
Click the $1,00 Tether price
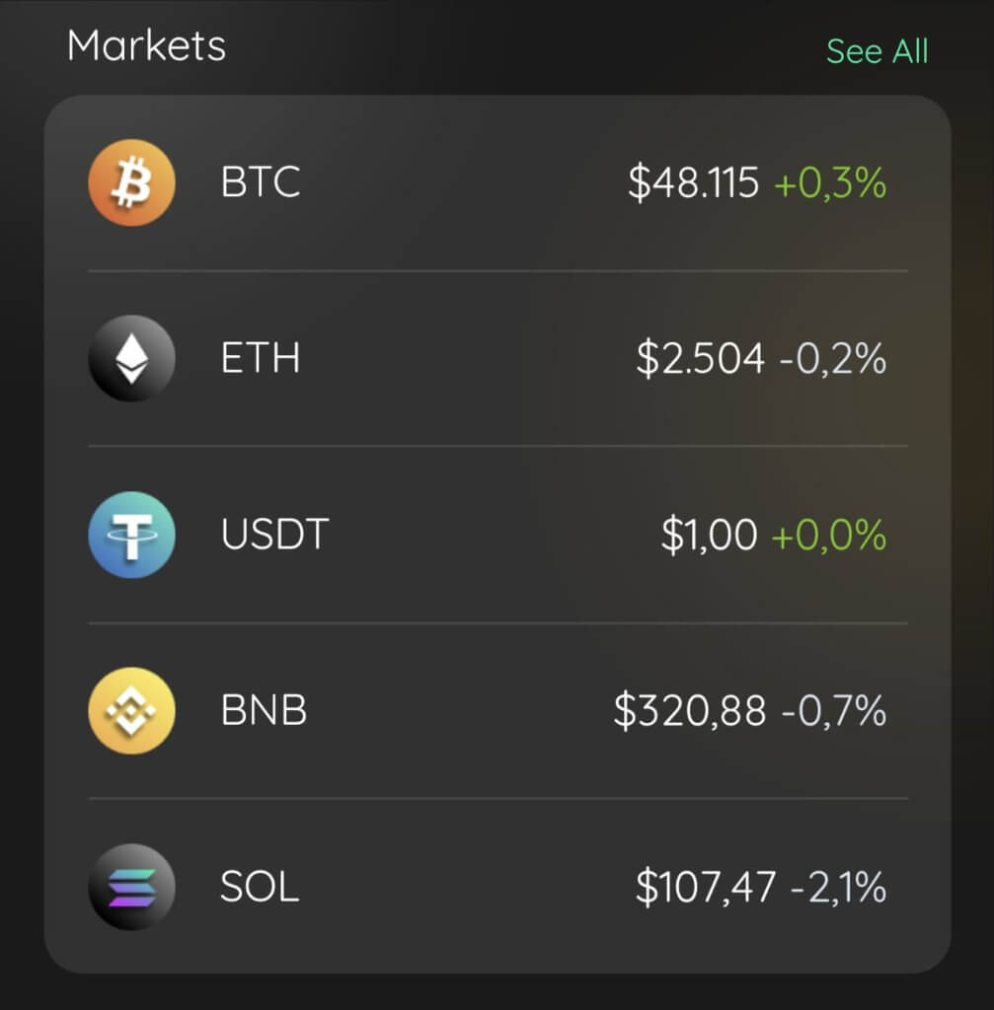point(709,535)
